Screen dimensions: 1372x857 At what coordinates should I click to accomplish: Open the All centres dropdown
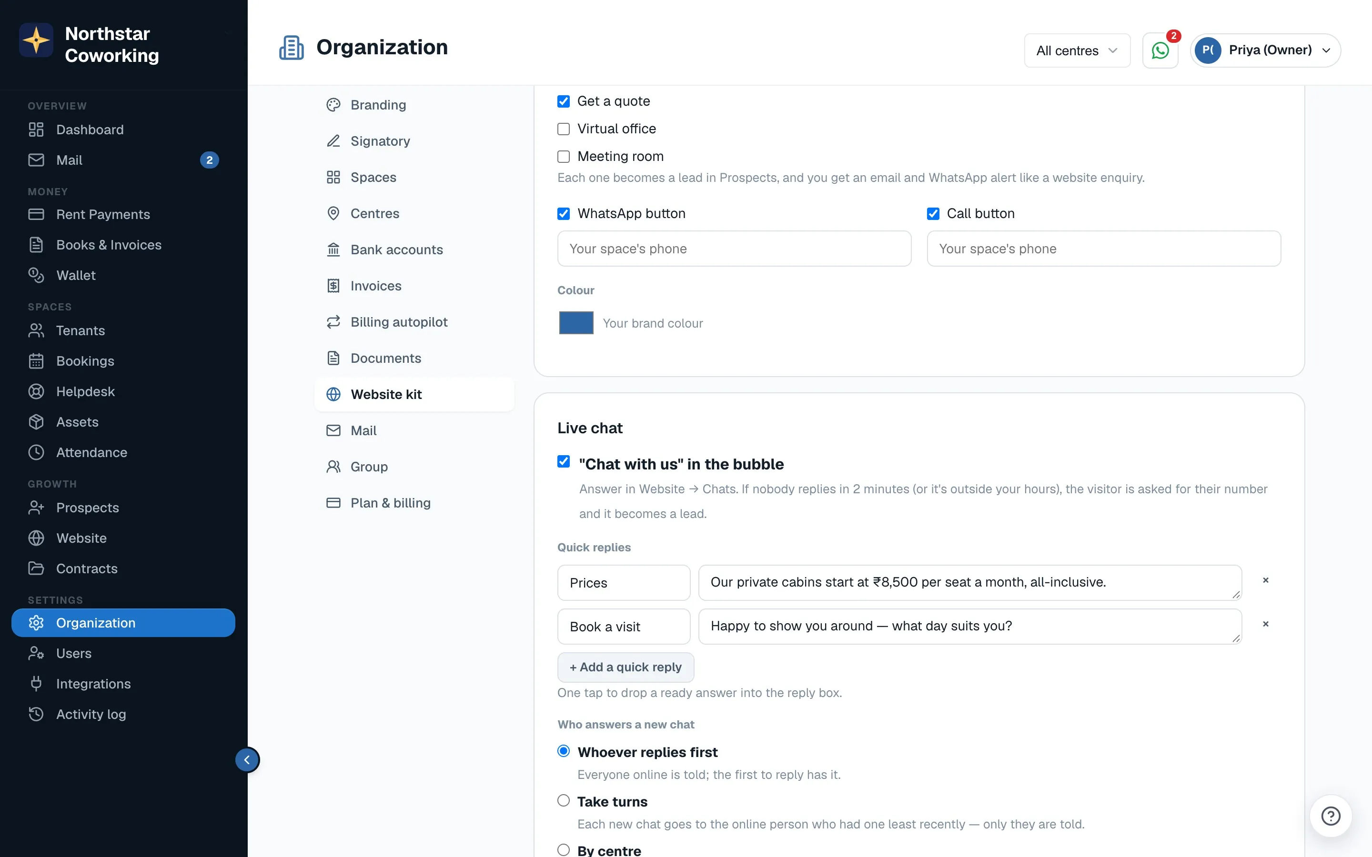click(x=1077, y=50)
